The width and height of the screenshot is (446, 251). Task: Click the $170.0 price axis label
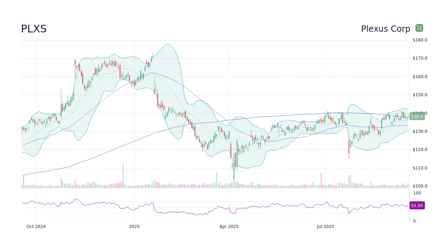click(420, 58)
